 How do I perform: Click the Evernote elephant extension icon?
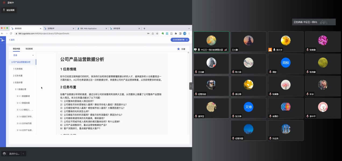click(x=163, y=33)
